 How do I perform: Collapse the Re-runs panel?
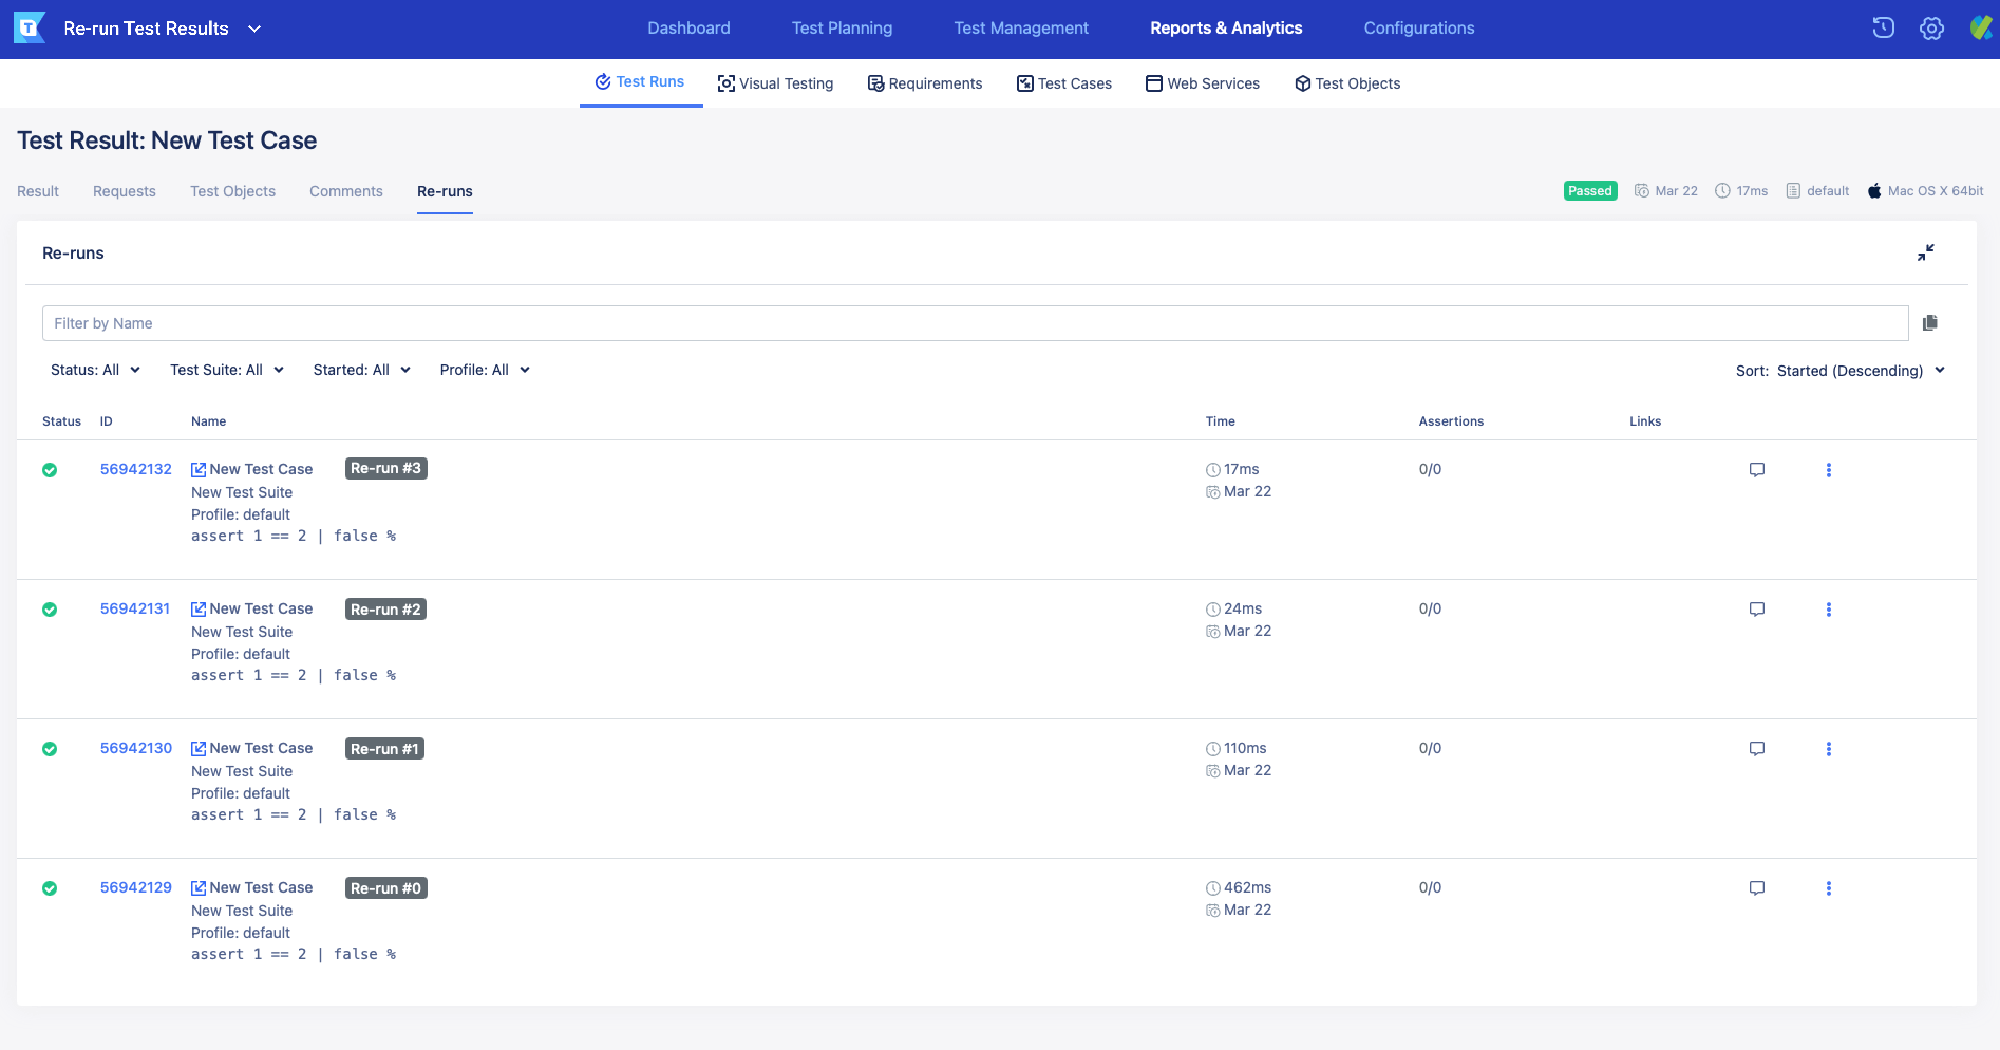click(1926, 252)
